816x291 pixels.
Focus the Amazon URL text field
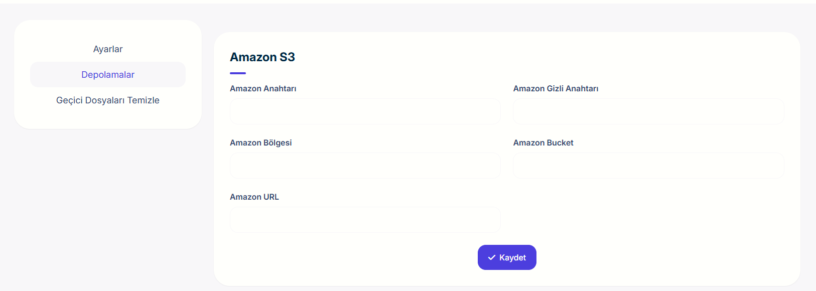365,220
